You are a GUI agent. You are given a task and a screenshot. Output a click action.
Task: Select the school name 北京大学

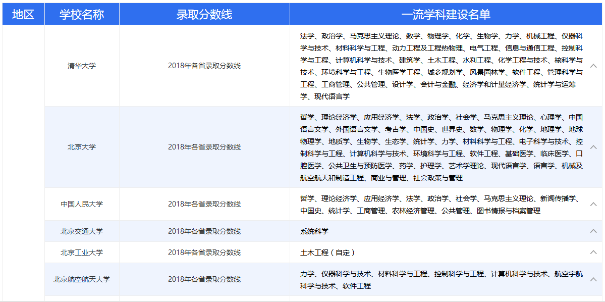click(81, 147)
